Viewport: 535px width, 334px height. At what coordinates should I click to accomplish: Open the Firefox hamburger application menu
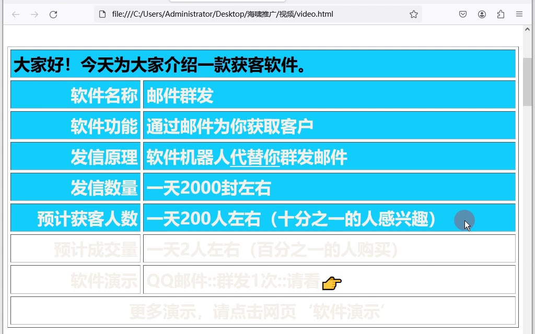click(519, 14)
